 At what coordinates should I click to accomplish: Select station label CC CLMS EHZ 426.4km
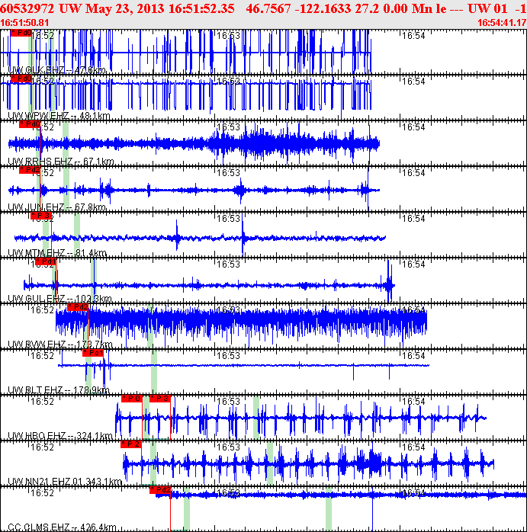(62, 527)
